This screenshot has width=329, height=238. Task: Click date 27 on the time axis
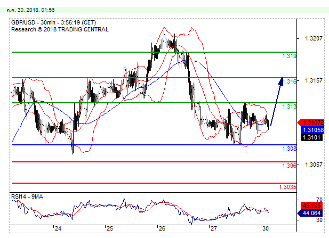(213, 228)
